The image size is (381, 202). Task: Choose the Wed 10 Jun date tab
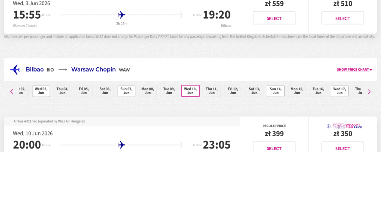click(x=190, y=91)
